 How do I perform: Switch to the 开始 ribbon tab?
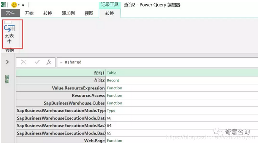pos(29,13)
